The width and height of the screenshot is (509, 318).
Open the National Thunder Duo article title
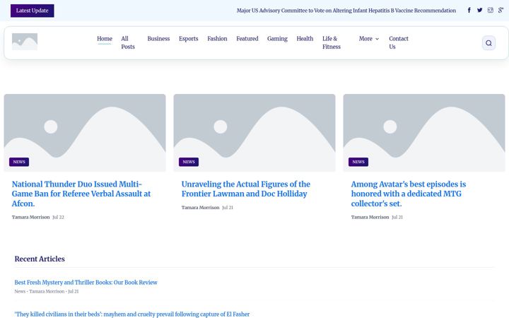pos(81,194)
